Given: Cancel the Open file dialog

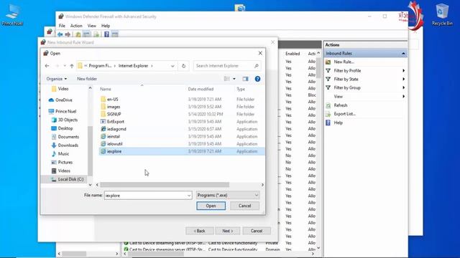Looking at the screenshot, I should tap(244, 206).
